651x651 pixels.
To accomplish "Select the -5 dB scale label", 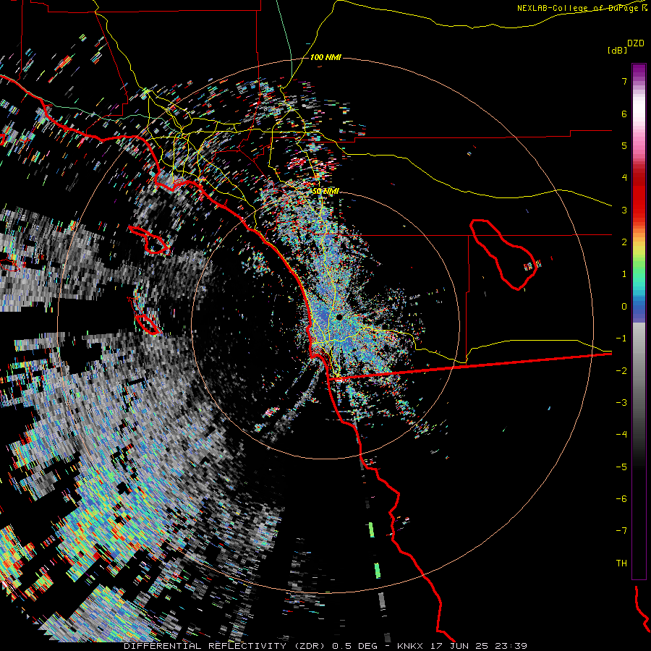I will (621, 467).
